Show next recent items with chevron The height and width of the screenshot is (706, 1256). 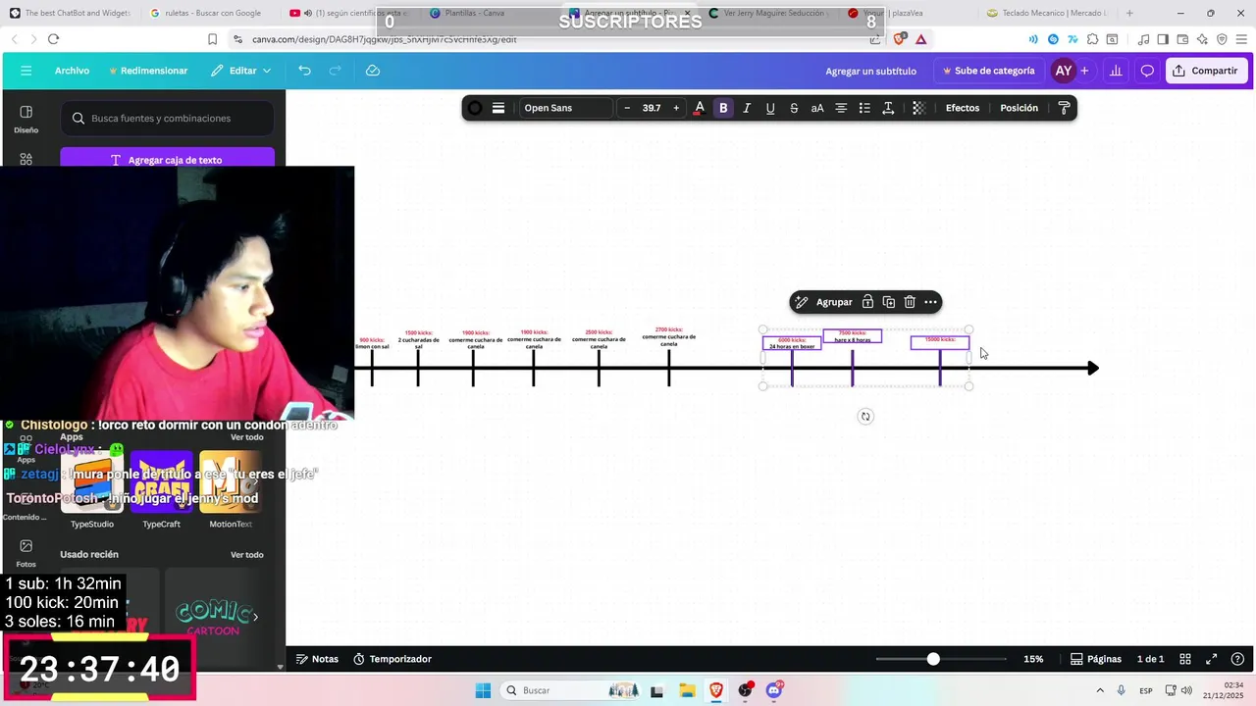tap(256, 617)
